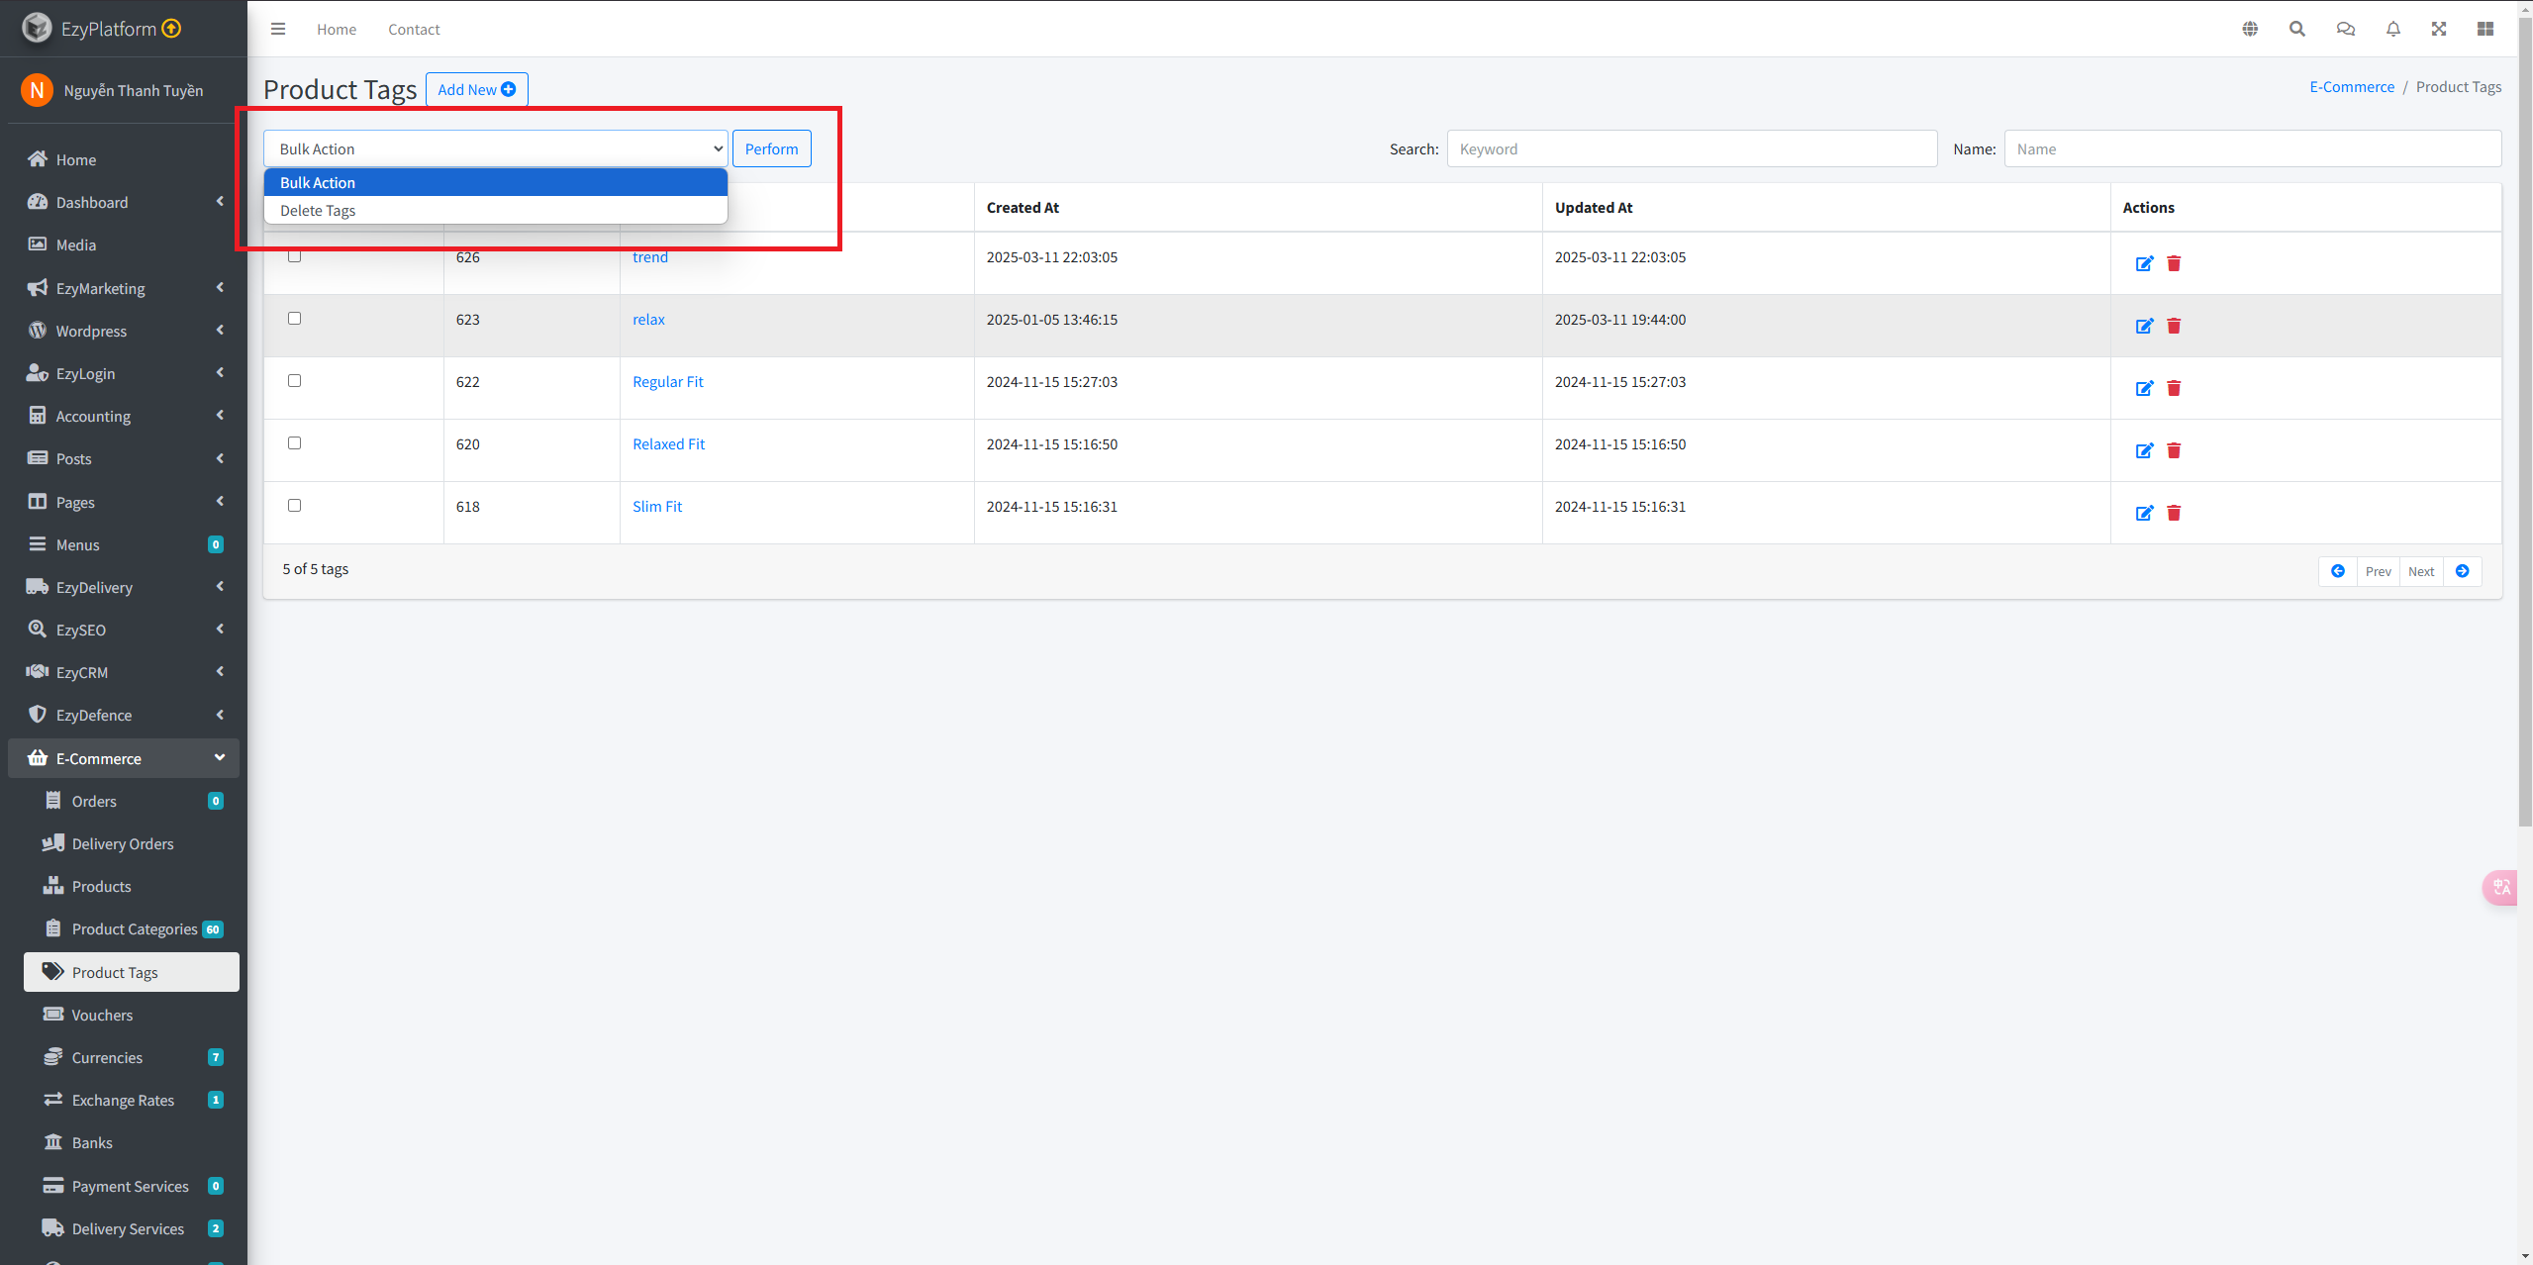2533x1265 pixels.
Task: Tick checkbox for tag 618 Slim Fit
Action: 294,506
